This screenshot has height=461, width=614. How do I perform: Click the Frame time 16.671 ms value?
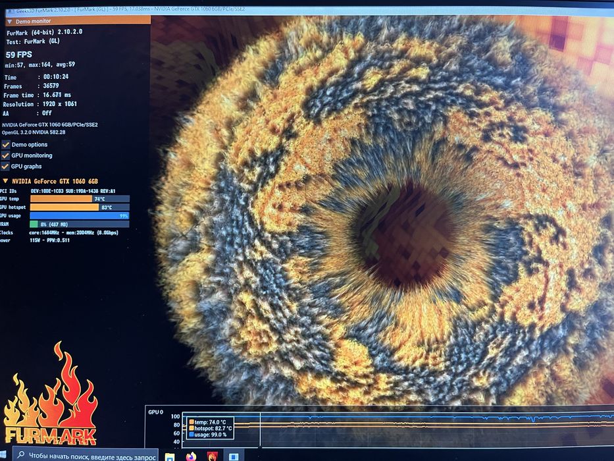pyautogui.click(x=57, y=95)
